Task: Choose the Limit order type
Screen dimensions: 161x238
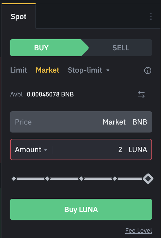Action: [19, 70]
